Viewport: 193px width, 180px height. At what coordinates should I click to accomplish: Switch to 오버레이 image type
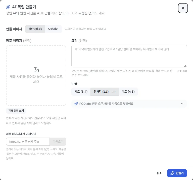click(x=53, y=29)
